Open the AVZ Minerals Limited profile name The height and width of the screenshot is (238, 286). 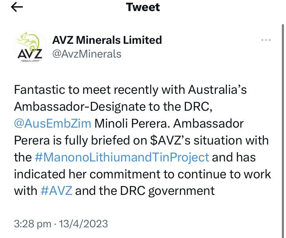tap(107, 40)
